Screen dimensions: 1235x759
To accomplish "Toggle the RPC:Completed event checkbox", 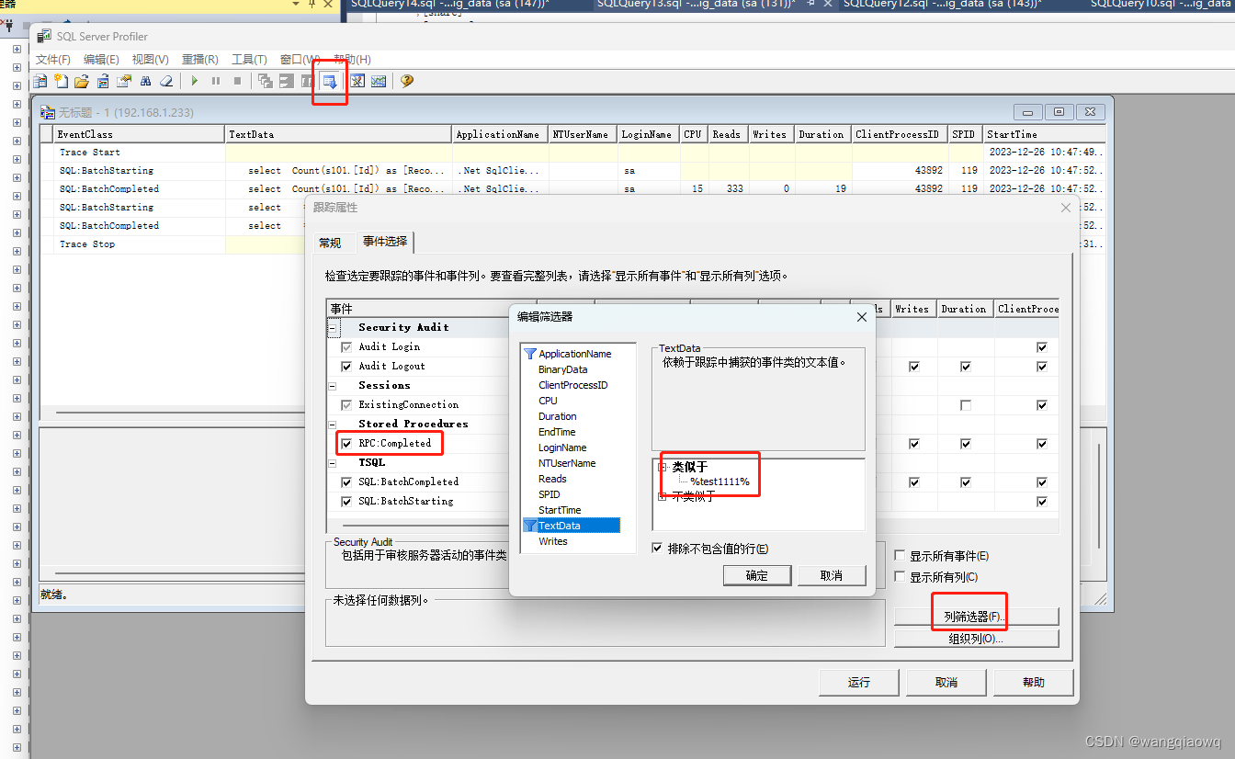I will (346, 443).
